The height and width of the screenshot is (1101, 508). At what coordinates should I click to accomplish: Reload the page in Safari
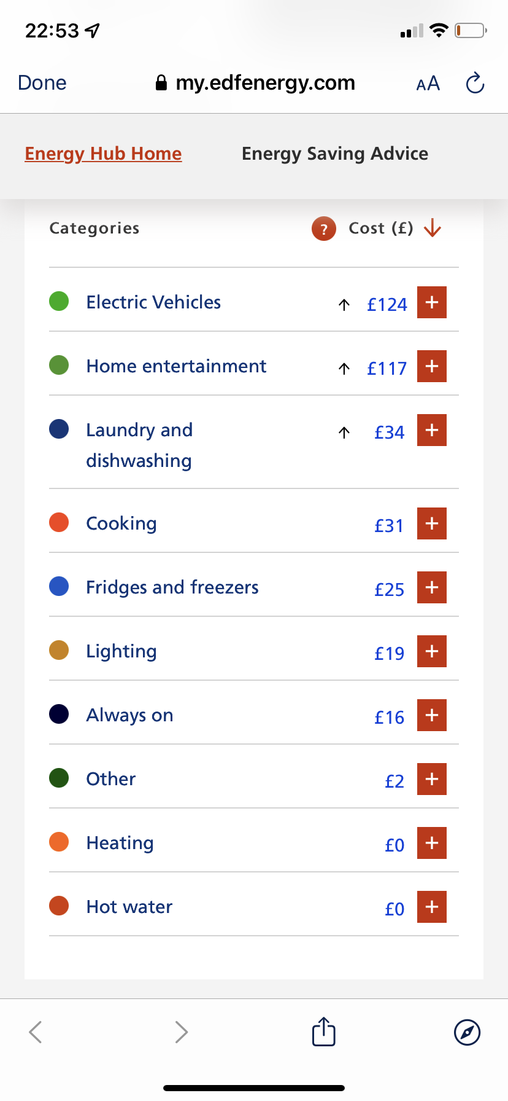pyautogui.click(x=475, y=83)
